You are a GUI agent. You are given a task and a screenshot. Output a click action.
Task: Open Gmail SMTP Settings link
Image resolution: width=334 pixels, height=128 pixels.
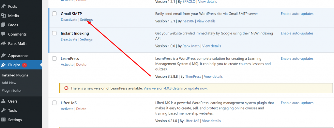coord(86,20)
